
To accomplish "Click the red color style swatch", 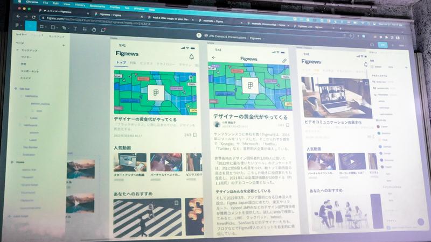I will [x=378, y=126].
